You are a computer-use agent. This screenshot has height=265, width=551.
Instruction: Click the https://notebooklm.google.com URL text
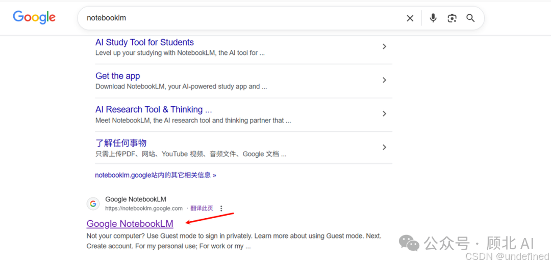tap(144, 209)
